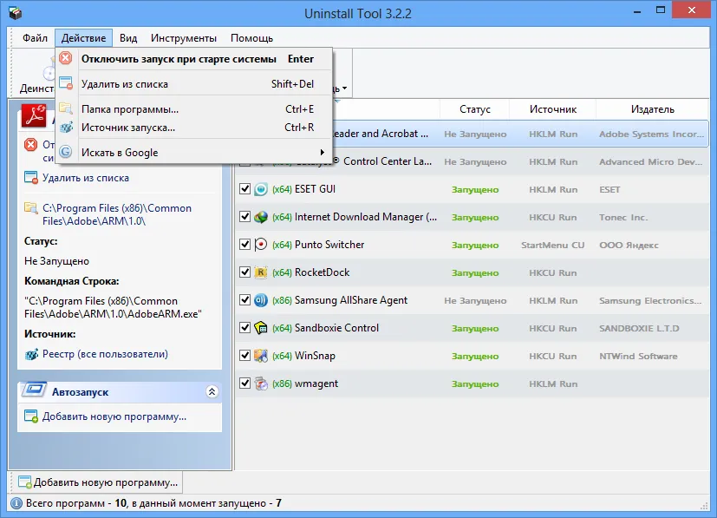Sort by the Издатель column header
The height and width of the screenshot is (518, 717).
click(x=653, y=109)
